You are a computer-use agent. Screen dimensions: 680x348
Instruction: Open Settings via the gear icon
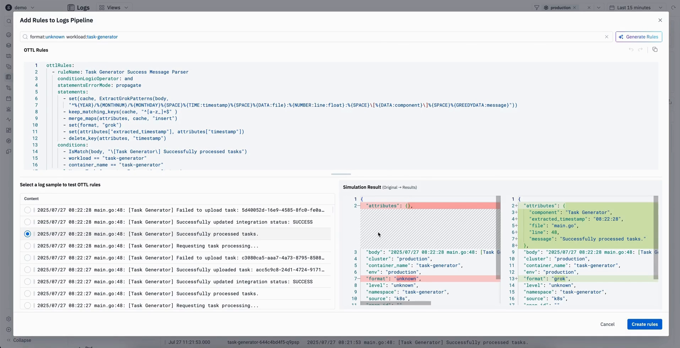point(9,319)
